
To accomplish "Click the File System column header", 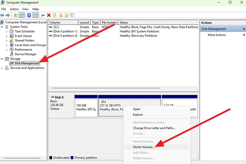I will click(x=109, y=23).
